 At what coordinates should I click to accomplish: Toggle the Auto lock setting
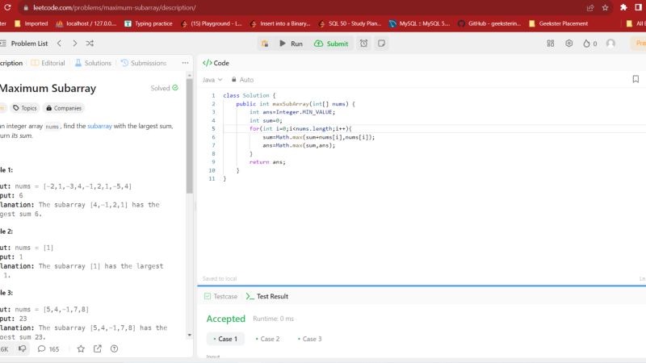coord(242,80)
